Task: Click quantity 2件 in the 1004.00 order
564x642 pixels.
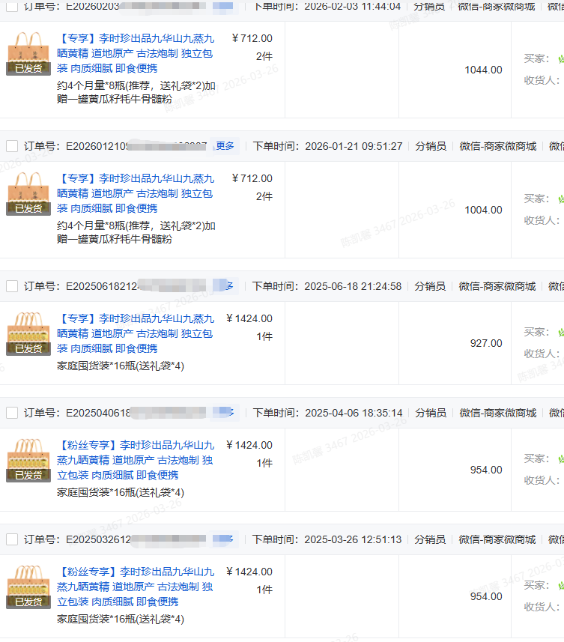Action: (264, 196)
